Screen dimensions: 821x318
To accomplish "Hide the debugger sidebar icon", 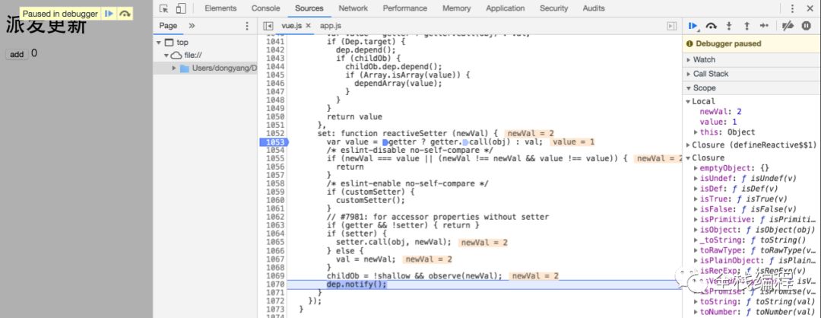I will [672, 26].
